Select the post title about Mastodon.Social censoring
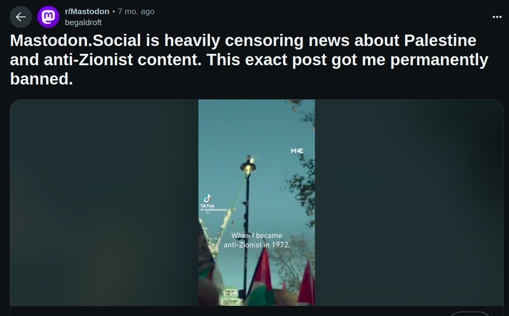509x316 pixels. pos(249,60)
